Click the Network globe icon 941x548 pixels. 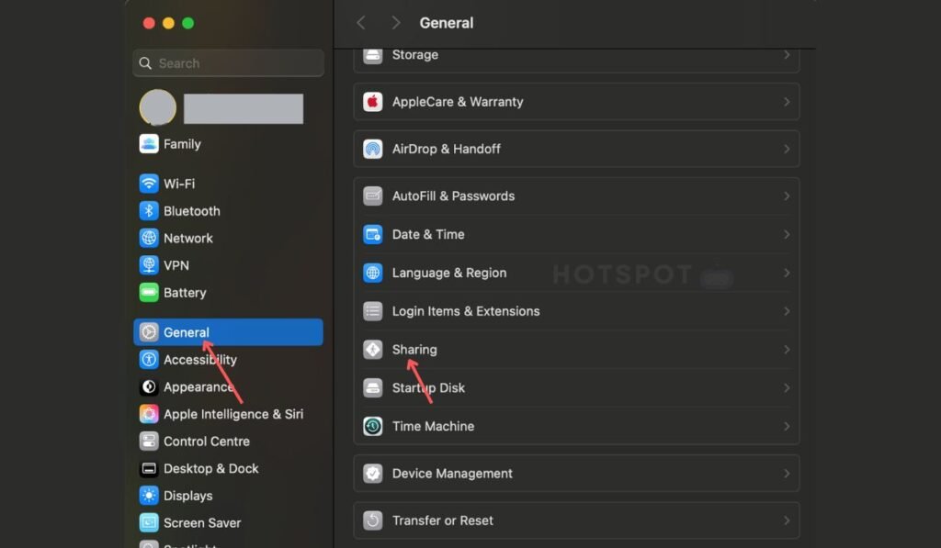click(x=149, y=238)
